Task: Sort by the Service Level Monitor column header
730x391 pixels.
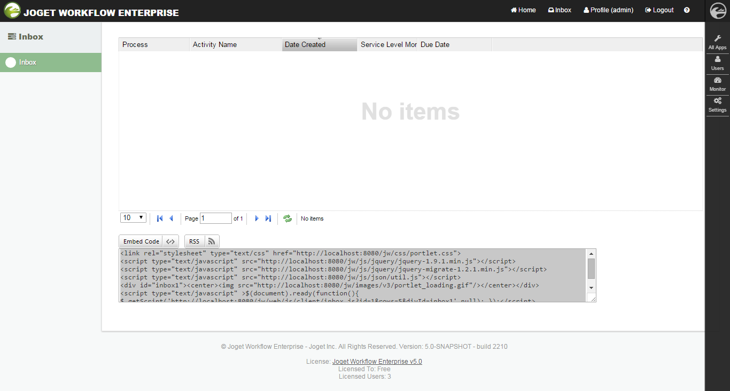Action: tap(387, 45)
